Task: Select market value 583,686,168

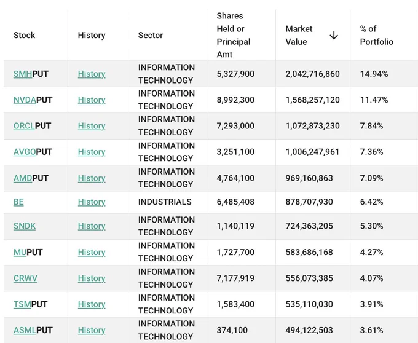Action: point(309,252)
